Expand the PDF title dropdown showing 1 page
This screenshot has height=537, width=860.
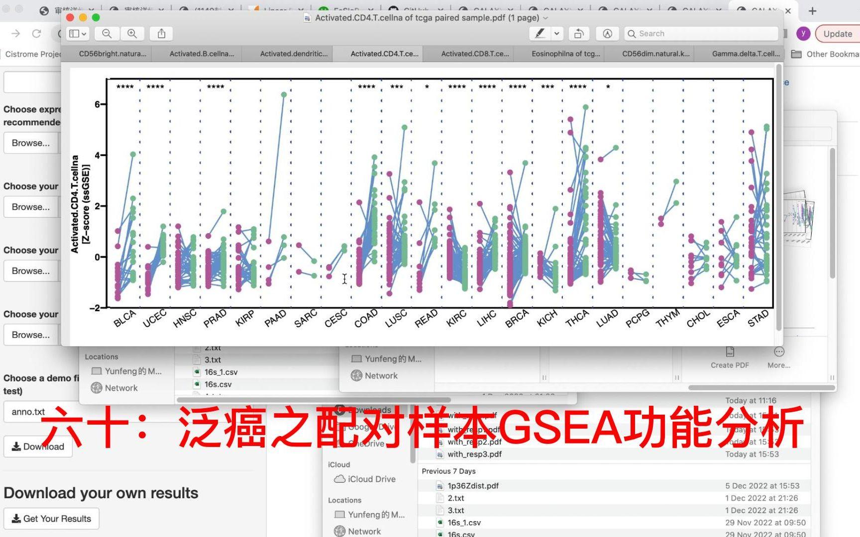click(x=546, y=17)
